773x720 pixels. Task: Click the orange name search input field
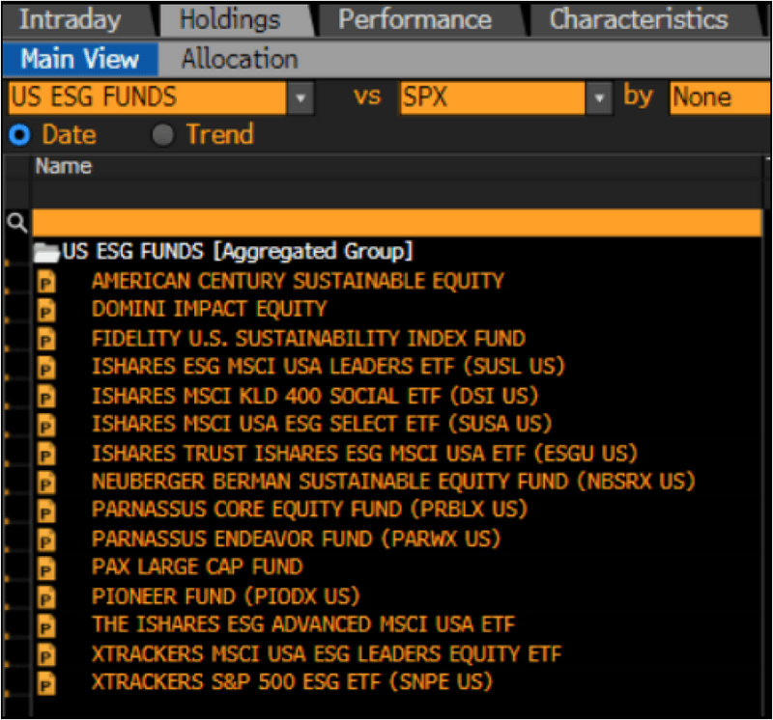397,223
